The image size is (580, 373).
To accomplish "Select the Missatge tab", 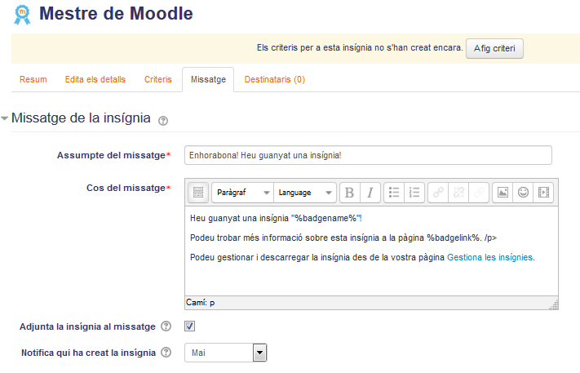I will pos(208,79).
